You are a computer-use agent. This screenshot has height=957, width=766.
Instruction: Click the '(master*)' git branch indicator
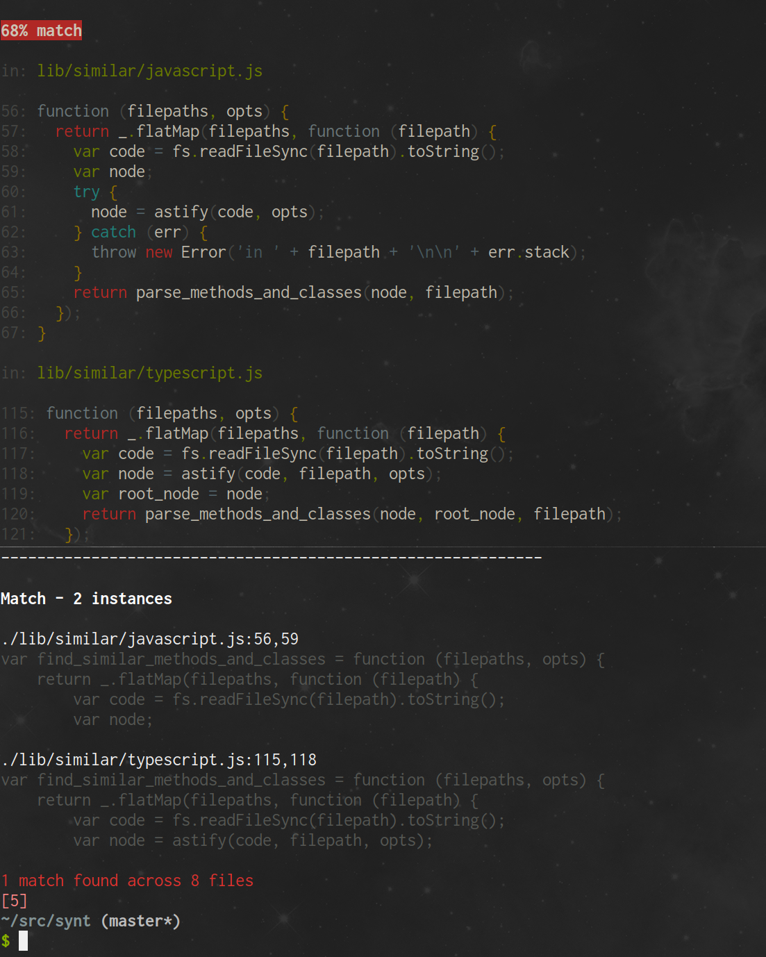140,921
